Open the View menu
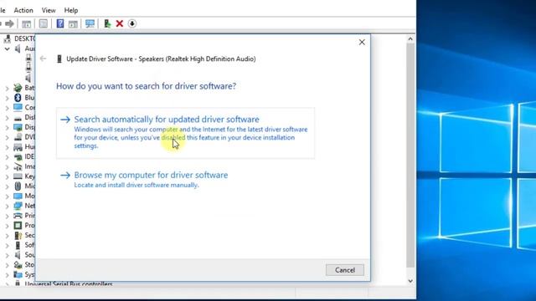 tap(49, 10)
